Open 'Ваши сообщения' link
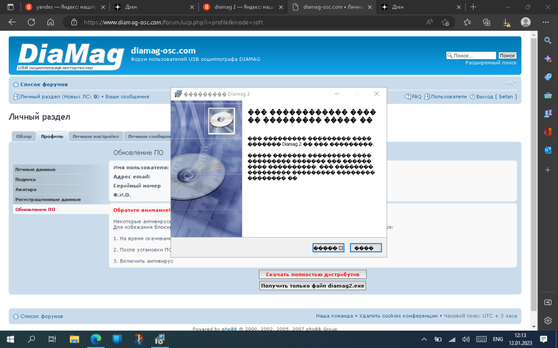This screenshot has height=348, width=558. click(x=127, y=97)
